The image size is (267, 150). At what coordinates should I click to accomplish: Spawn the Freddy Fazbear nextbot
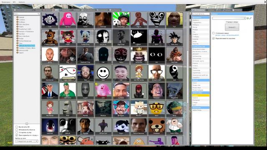tap(50, 37)
